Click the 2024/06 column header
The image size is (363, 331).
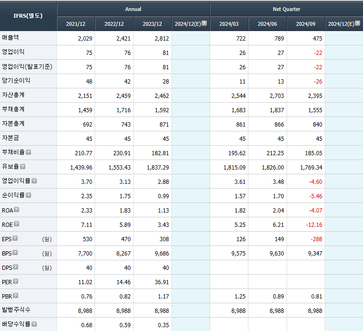click(x=267, y=24)
